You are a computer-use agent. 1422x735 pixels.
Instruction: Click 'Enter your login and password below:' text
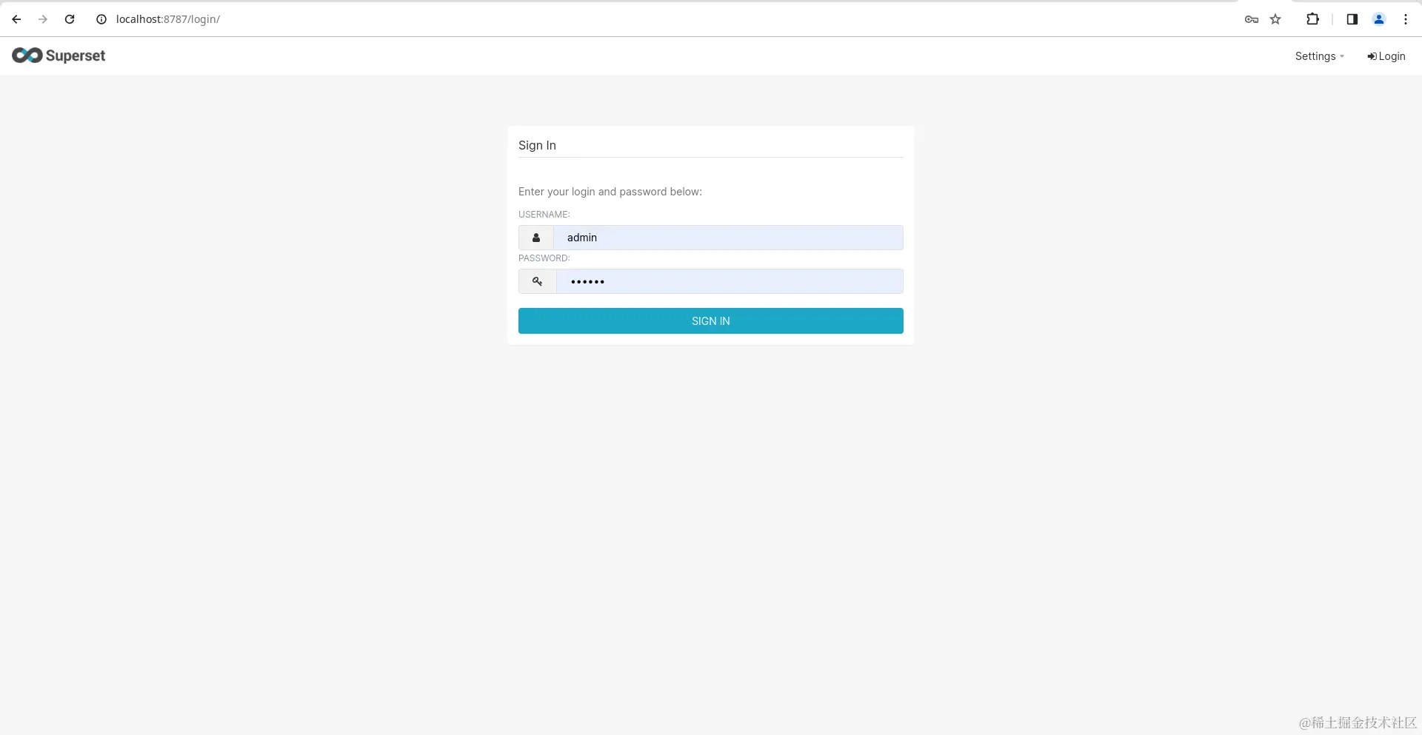pos(610,192)
